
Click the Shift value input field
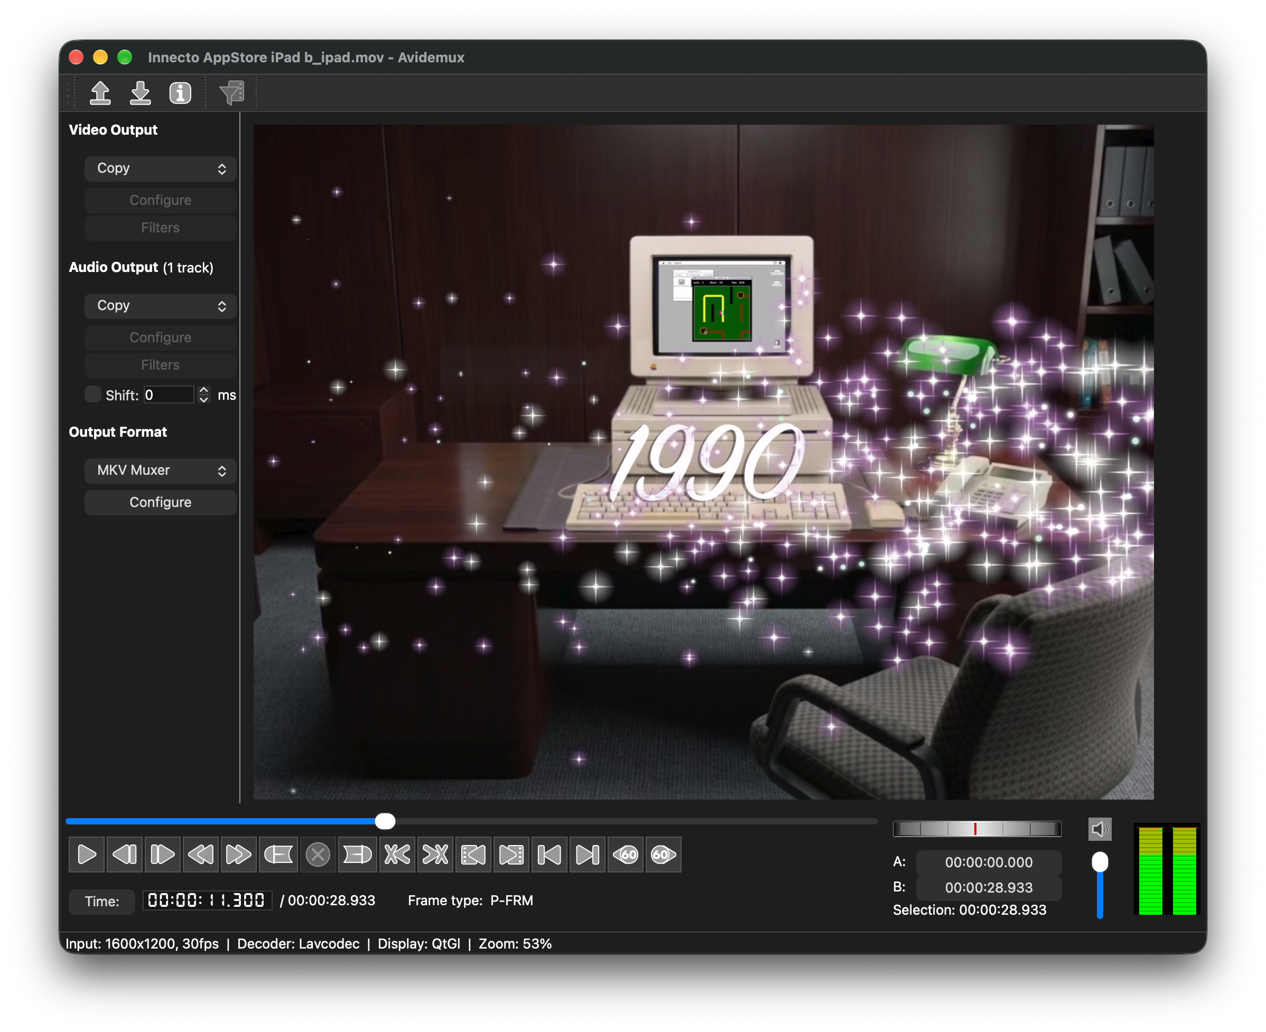[169, 395]
